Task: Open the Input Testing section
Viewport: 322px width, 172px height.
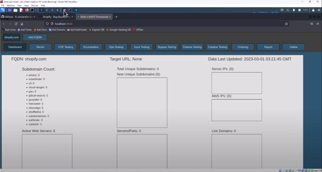Action: 142,47
